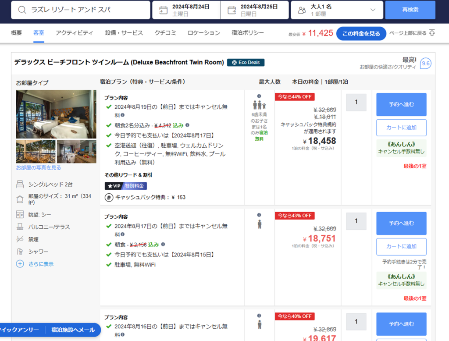Click the back-to-top arrow icon

click(x=432, y=33)
